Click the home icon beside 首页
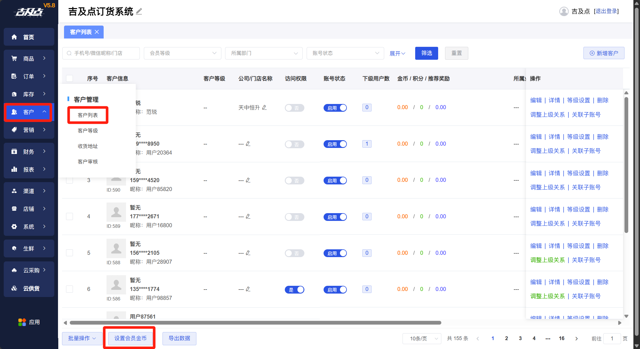Viewport: 640px width, 349px height. (x=14, y=37)
